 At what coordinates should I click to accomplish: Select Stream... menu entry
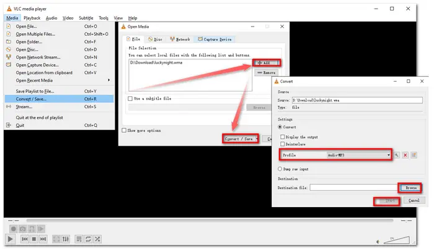click(x=60, y=106)
